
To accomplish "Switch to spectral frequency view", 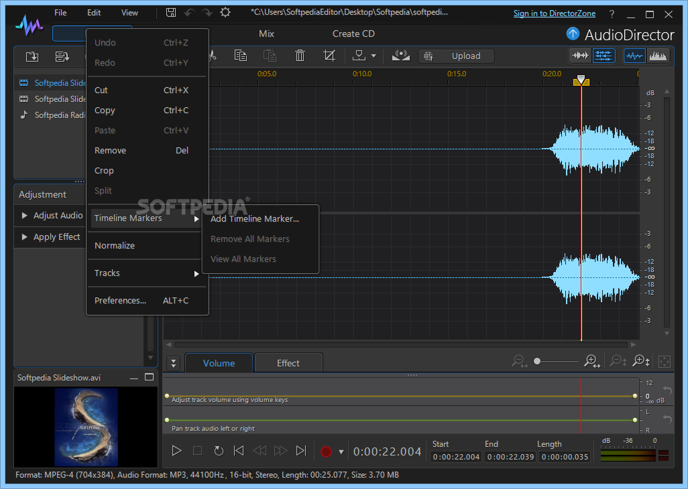I will pos(658,56).
